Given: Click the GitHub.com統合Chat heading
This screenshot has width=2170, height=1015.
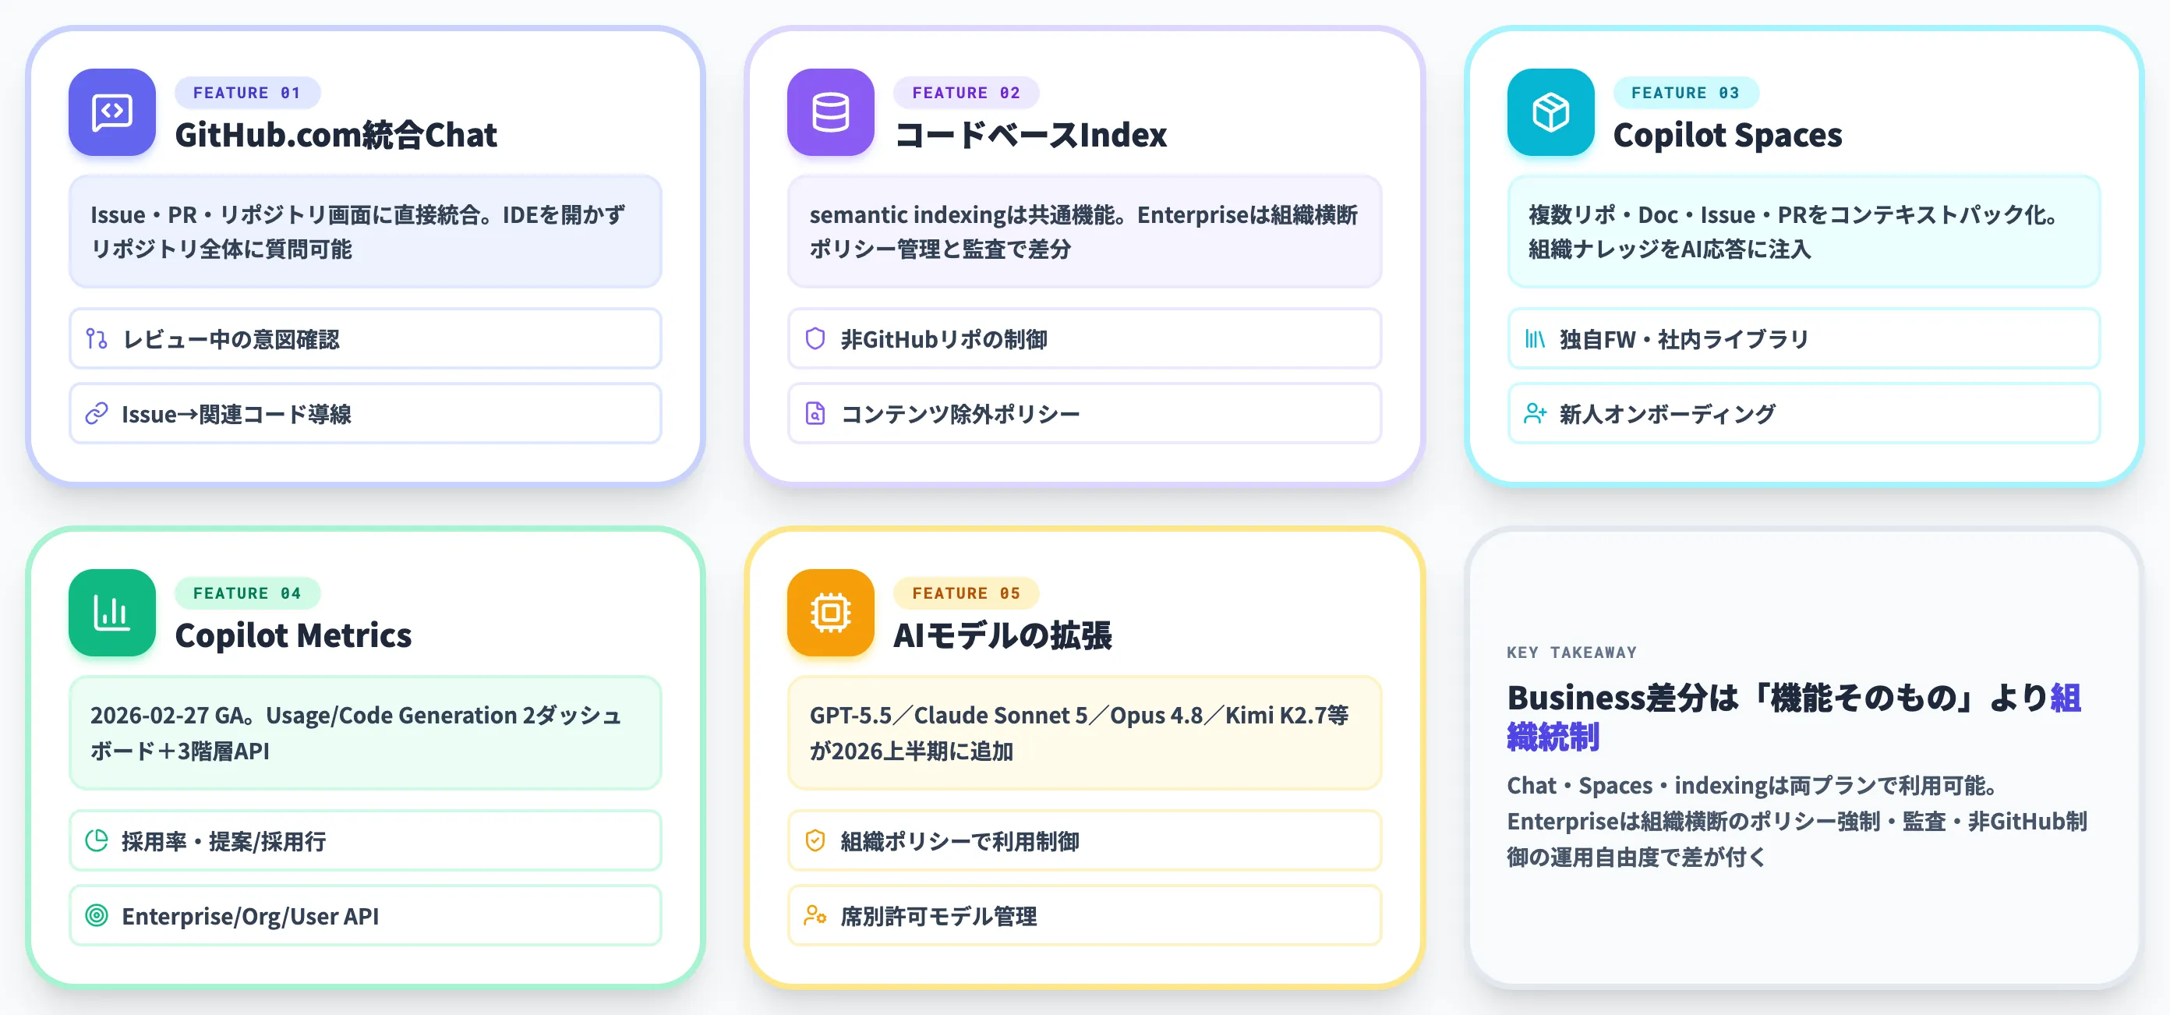Looking at the screenshot, I should click(336, 135).
